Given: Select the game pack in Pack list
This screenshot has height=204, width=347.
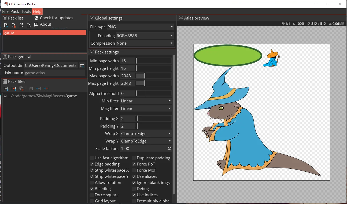Looking at the screenshot, I should click(x=44, y=33).
